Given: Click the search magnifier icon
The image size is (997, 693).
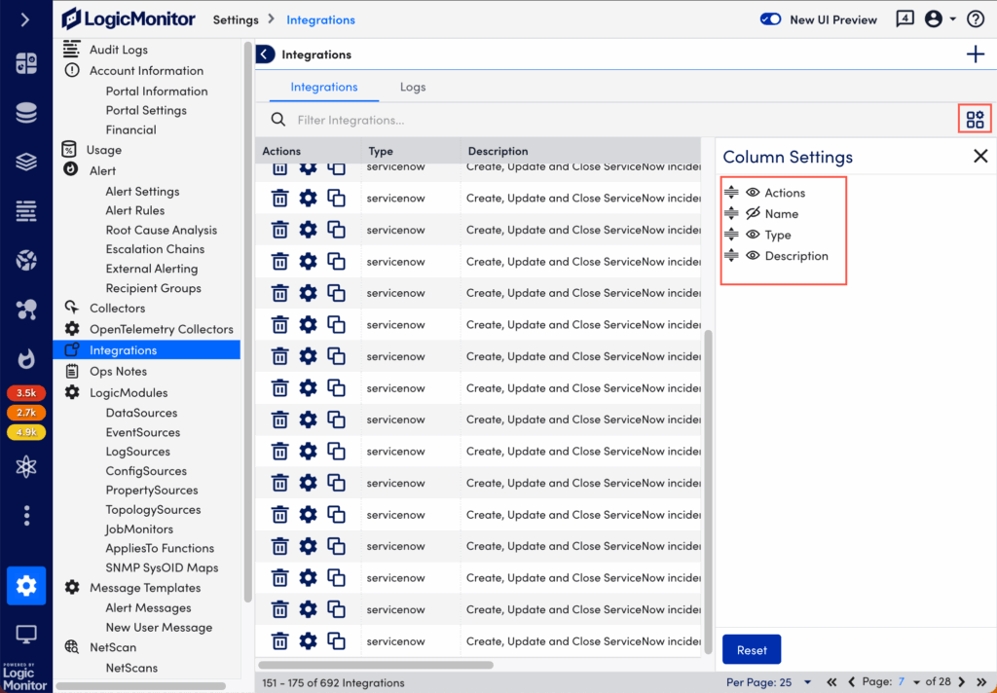Looking at the screenshot, I should click(278, 120).
